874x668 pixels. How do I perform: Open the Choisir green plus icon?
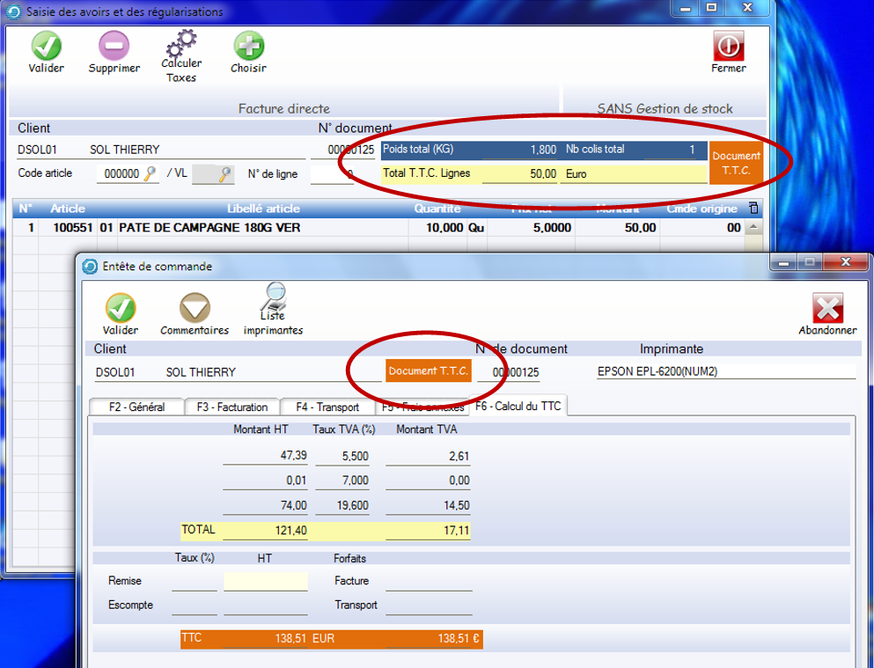coord(248,46)
